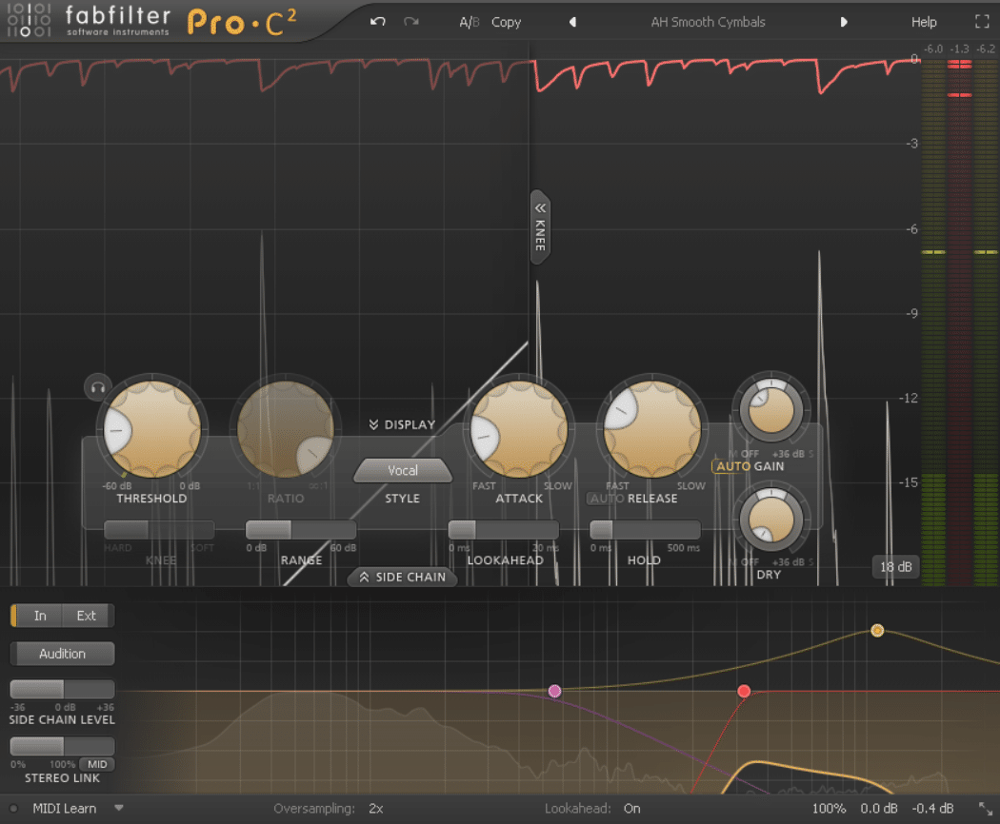Click the resize interface arrow icon
The width and height of the screenshot is (1000, 824).
click(986, 809)
